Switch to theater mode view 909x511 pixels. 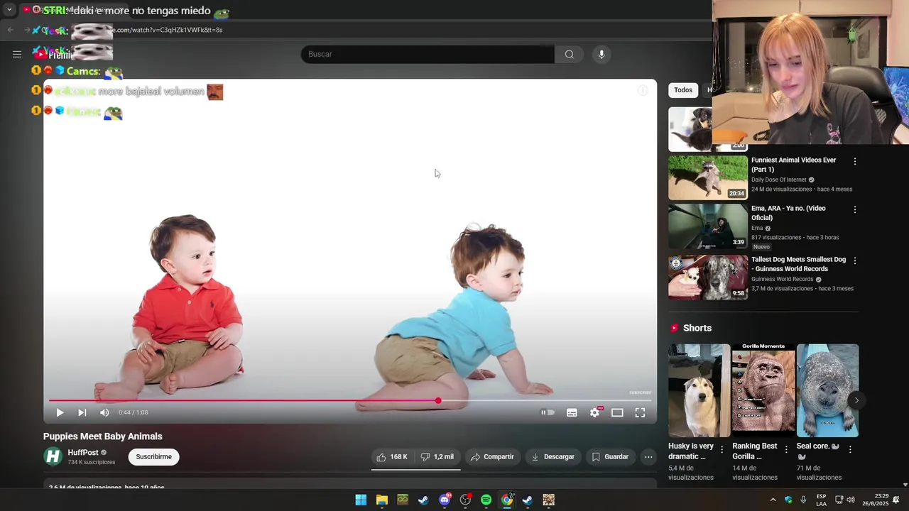tap(617, 412)
